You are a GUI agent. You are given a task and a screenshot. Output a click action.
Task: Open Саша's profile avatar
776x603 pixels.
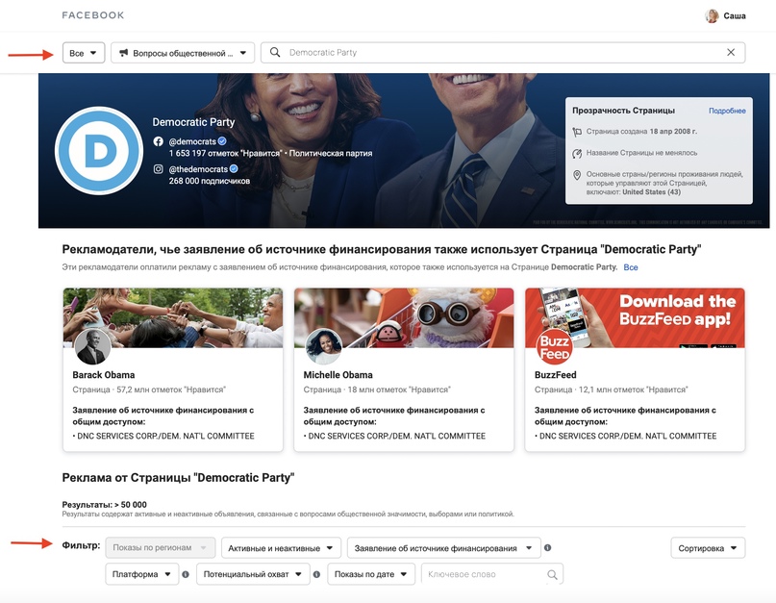click(x=712, y=15)
